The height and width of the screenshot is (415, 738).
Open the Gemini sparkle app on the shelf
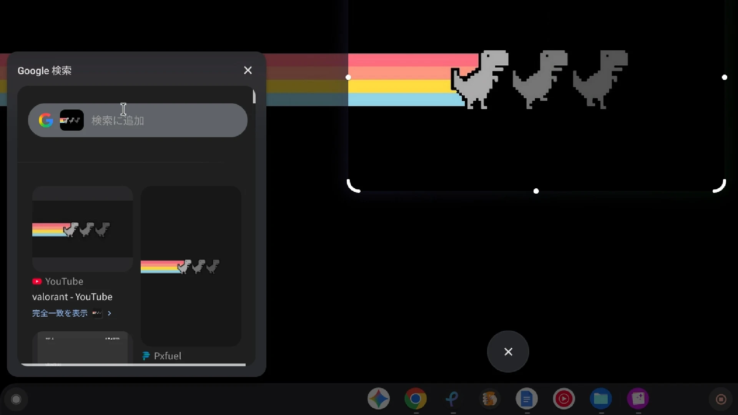[379, 398]
